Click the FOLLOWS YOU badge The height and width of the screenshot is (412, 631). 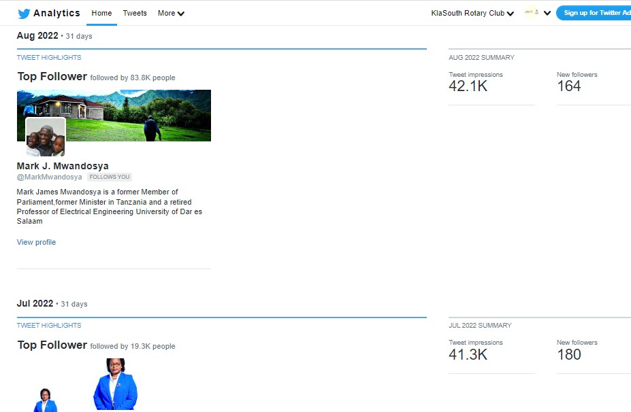point(110,177)
